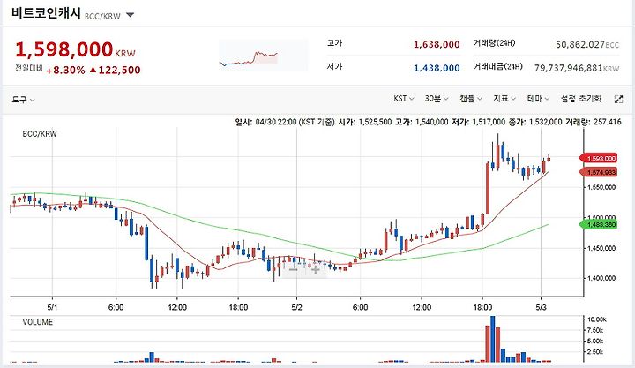Open the 캔들 chart type dropdown
635x368 pixels.
tap(471, 99)
